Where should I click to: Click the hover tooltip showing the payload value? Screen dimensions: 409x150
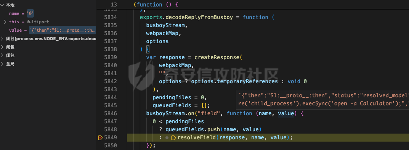click(x=322, y=100)
